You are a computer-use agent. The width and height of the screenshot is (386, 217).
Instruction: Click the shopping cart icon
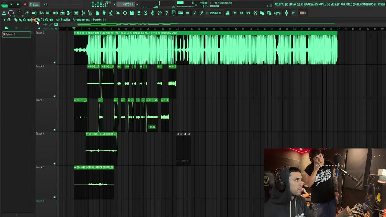(x=293, y=13)
